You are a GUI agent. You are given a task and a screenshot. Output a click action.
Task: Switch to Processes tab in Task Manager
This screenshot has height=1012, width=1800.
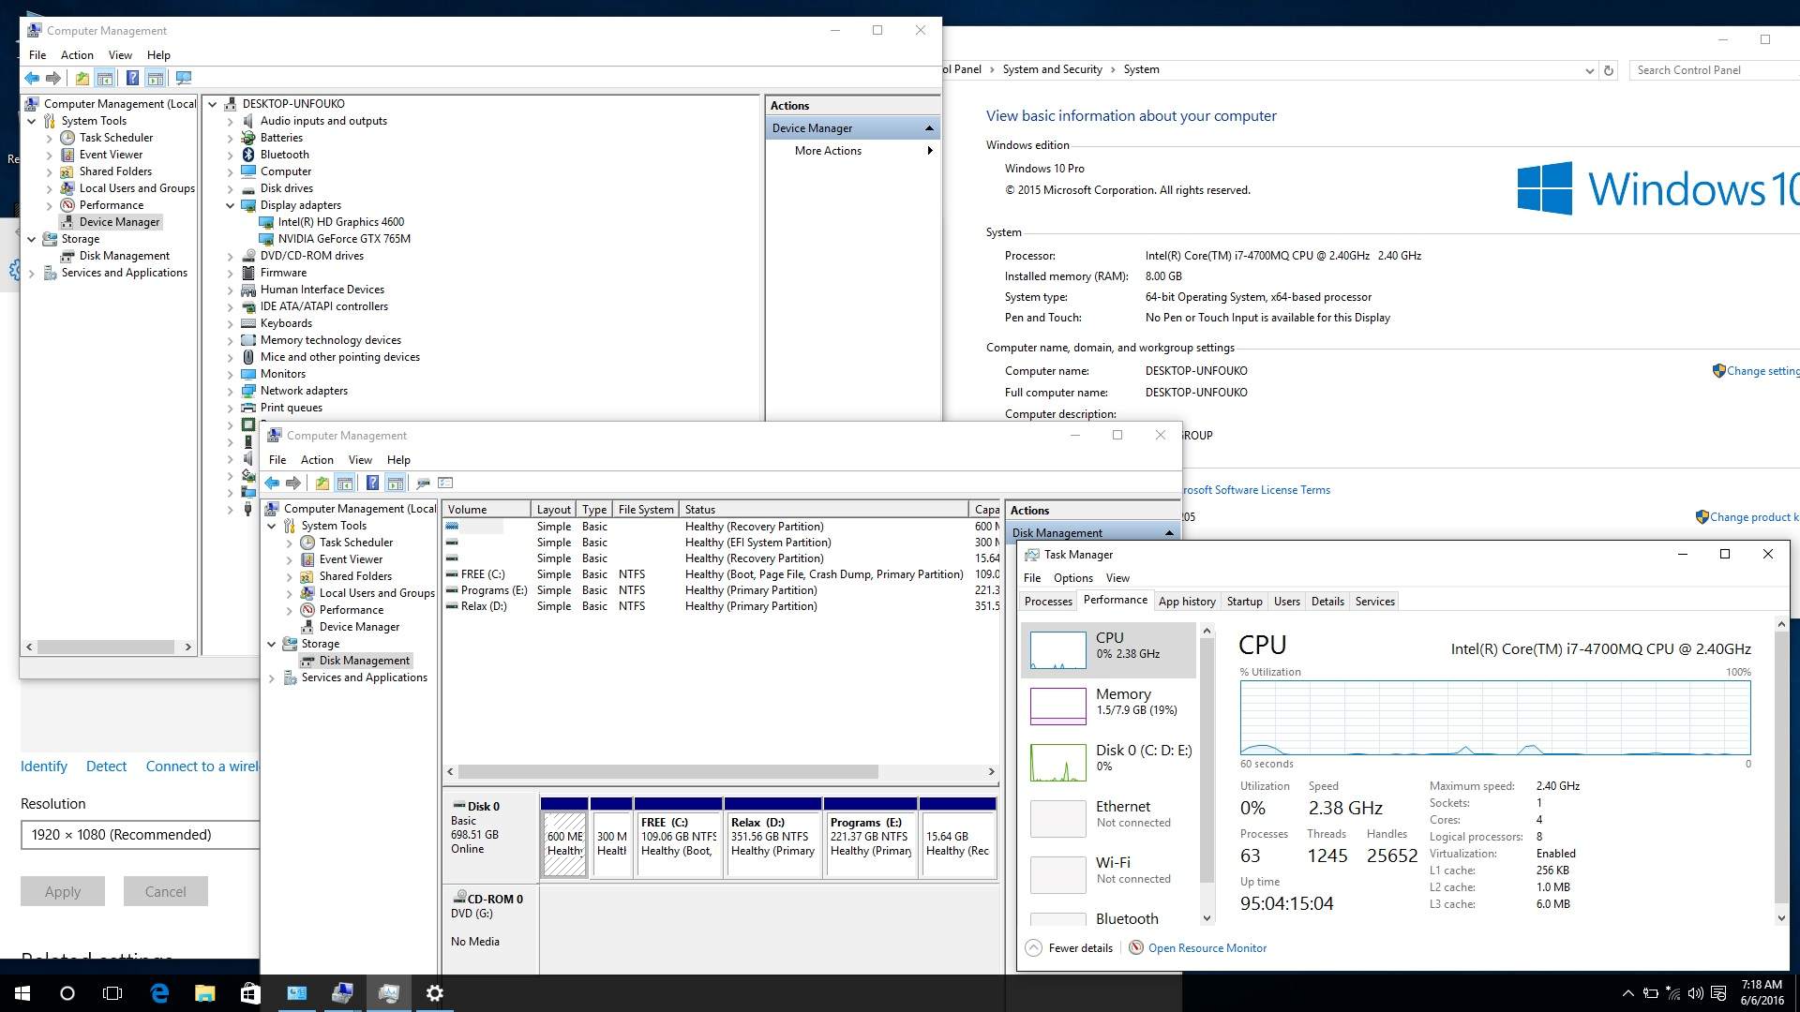point(1048,602)
